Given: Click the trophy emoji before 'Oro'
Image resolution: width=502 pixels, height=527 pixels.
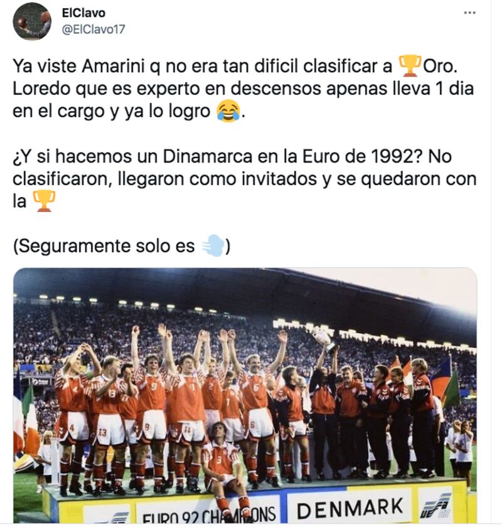Looking at the screenshot, I should 410,66.
